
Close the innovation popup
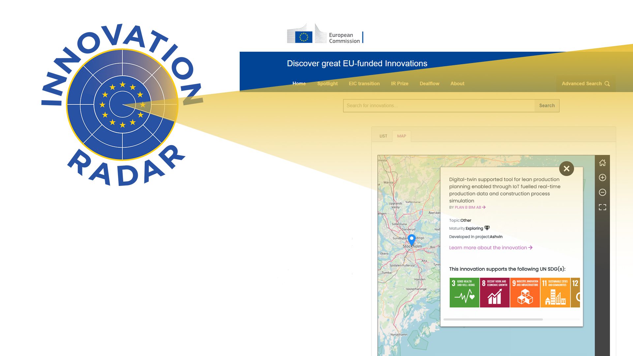(566, 169)
